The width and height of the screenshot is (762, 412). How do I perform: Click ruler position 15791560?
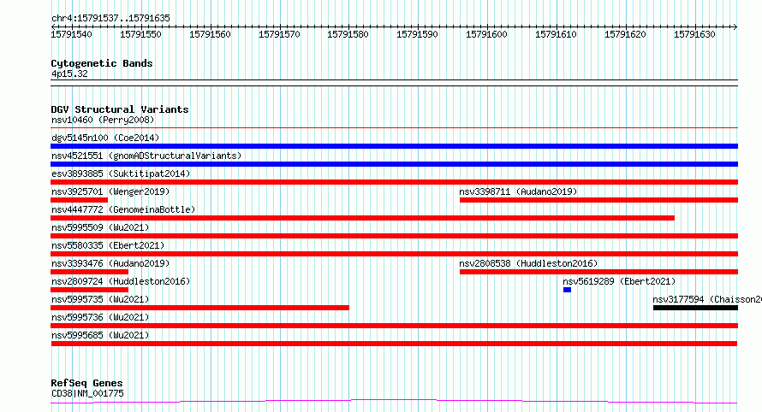(x=210, y=34)
